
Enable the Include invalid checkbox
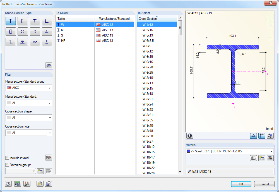point(7,158)
